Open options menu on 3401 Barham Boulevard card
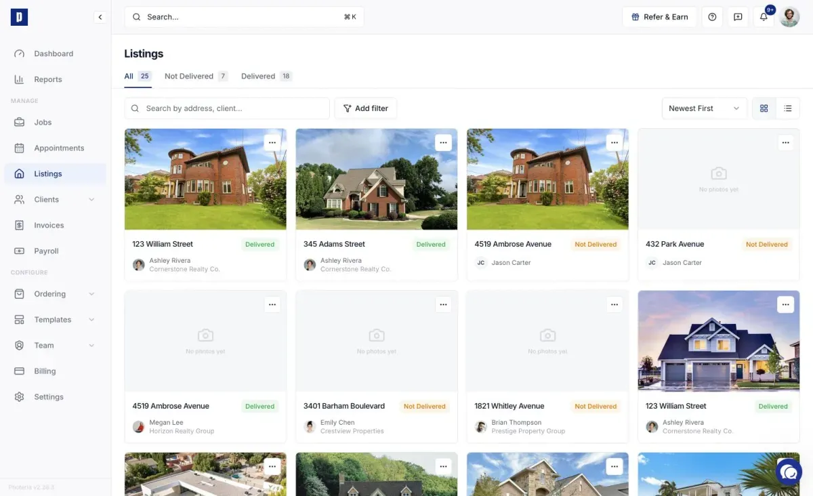813x496 pixels. (443, 304)
